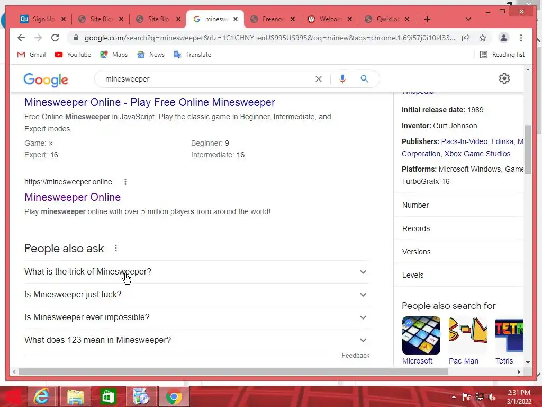Open Minesweeper Online - Play Free Online Minesweeper result
Screen dimensions: 542x407
pos(150,102)
